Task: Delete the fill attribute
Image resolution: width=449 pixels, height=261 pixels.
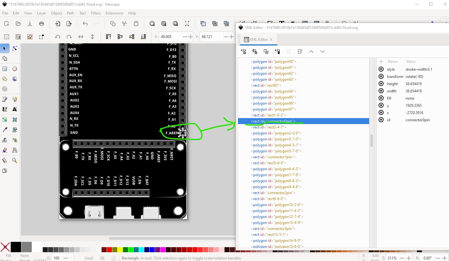Action: pos(381,98)
